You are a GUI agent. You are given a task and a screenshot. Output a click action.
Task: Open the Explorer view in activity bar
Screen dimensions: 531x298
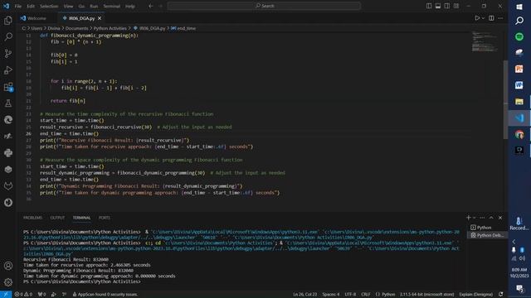click(x=8, y=20)
